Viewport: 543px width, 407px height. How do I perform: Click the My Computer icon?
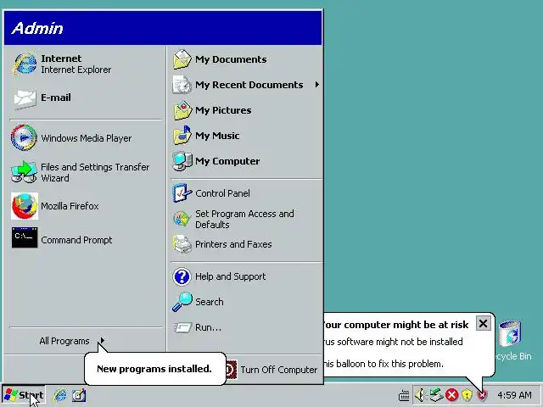click(x=182, y=161)
